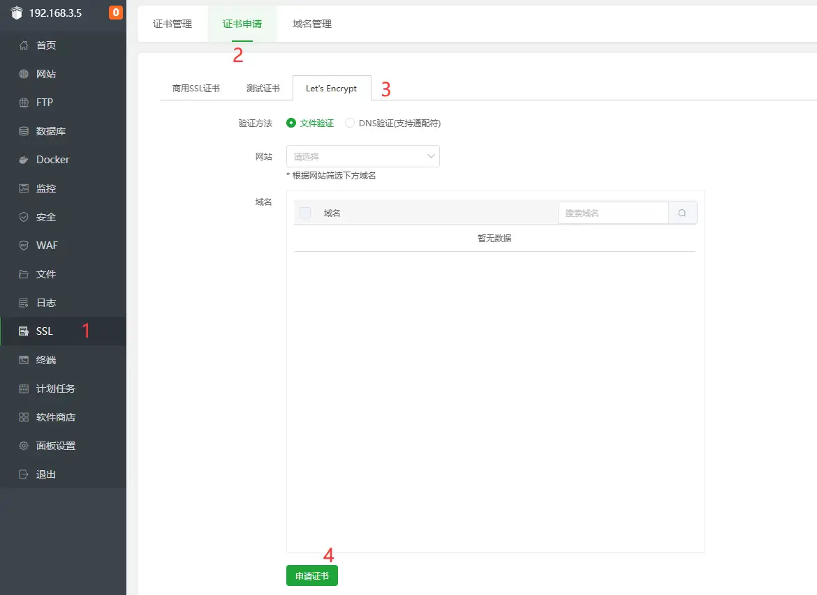Screen dimensions: 817x595
Task: Open the 网站 请选择 dropdown
Action: tap(362, 156)
